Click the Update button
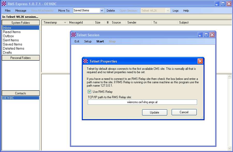 point(155,112)
